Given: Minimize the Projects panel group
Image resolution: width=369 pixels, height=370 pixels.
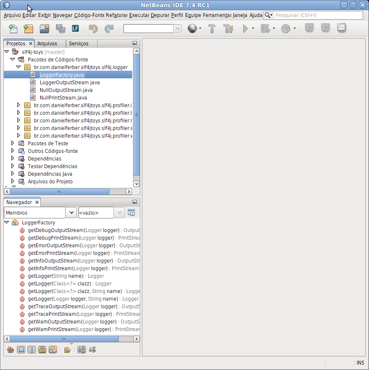Looking at the screenshot, I should pos(135,43).
